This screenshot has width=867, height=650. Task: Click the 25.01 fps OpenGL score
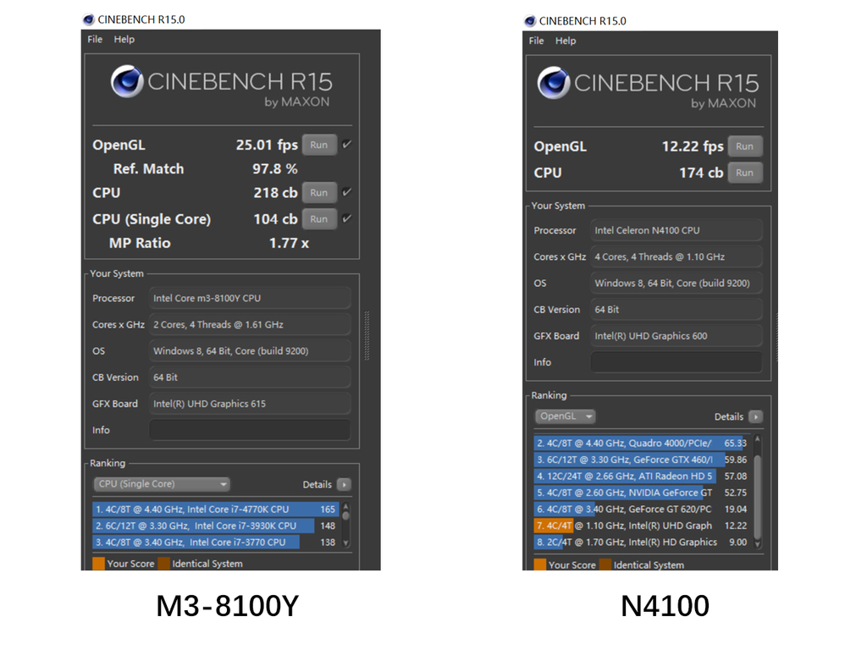[x=267, y=145]
